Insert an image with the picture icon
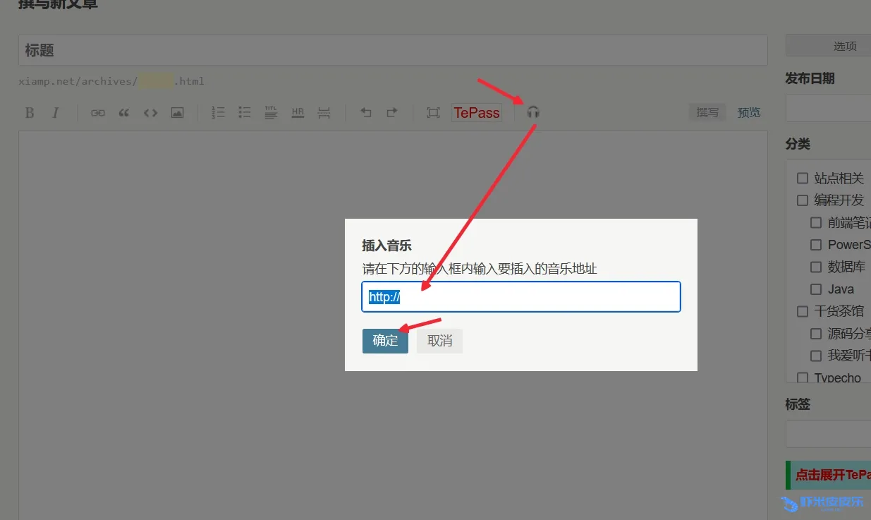Screen dimensions: 871x520 coord(177,113)
